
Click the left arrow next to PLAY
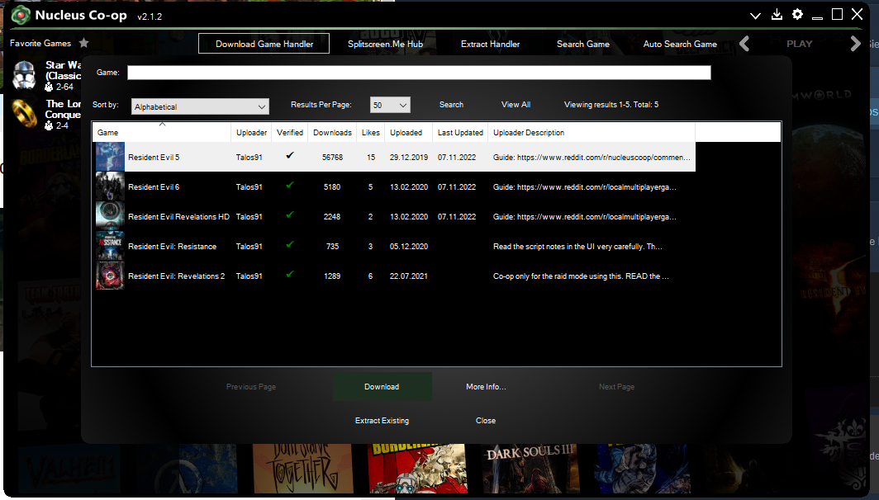(744, 44)
